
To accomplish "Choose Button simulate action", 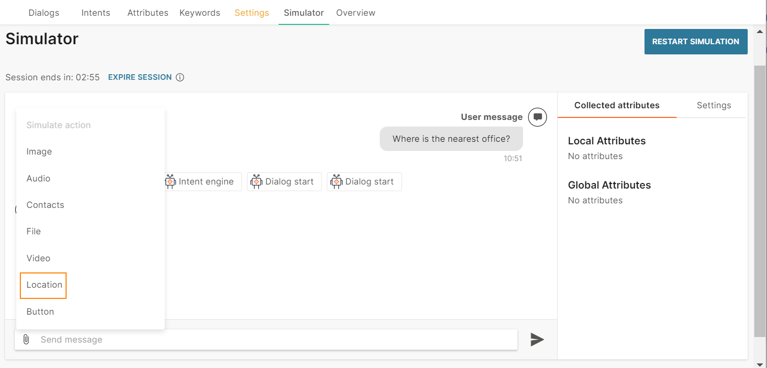I will pyautogui.click(x=40, y=312).
